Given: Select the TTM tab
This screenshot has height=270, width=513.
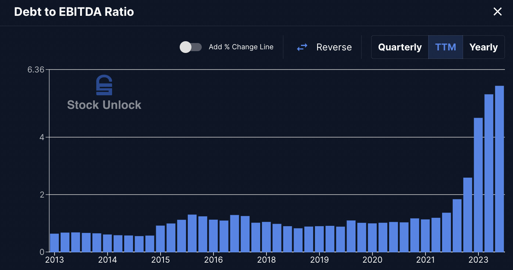Looking at the screenshot, I should [445, 47].
